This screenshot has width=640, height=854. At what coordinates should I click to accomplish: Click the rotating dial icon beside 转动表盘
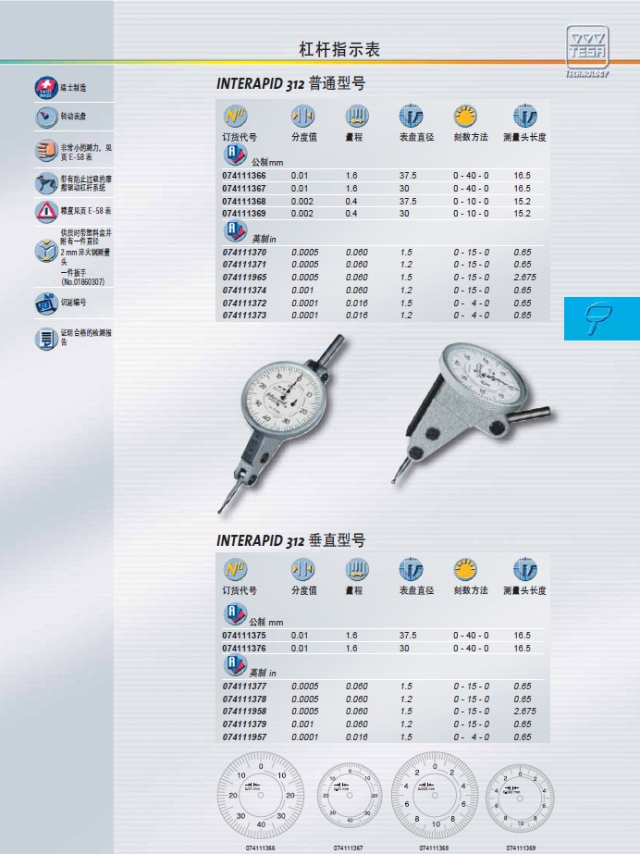tap(46, 117)
